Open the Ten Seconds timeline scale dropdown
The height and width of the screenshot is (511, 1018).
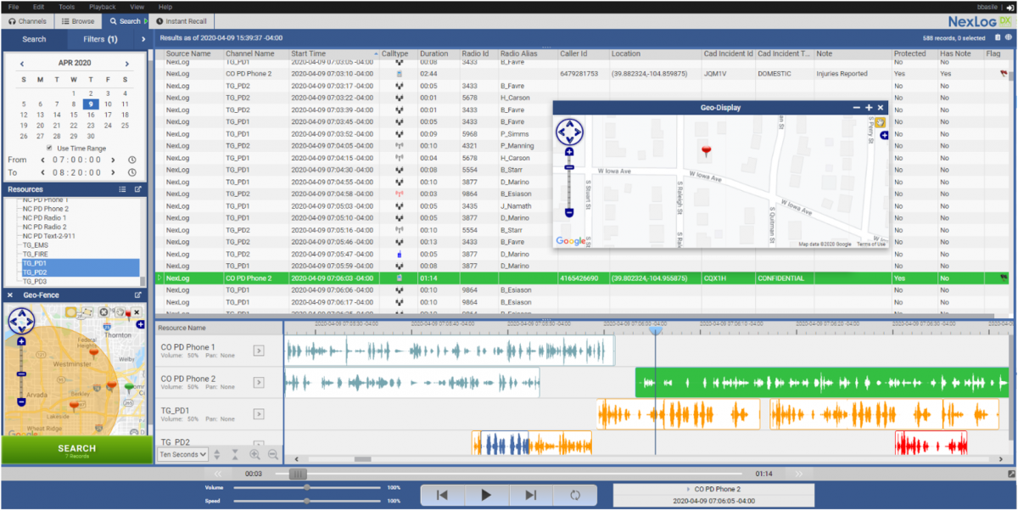pos(182,454)
